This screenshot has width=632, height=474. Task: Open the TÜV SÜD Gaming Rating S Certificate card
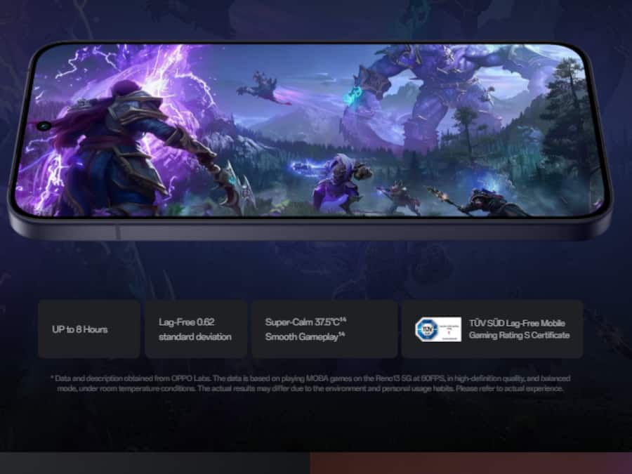coord(492,329)
